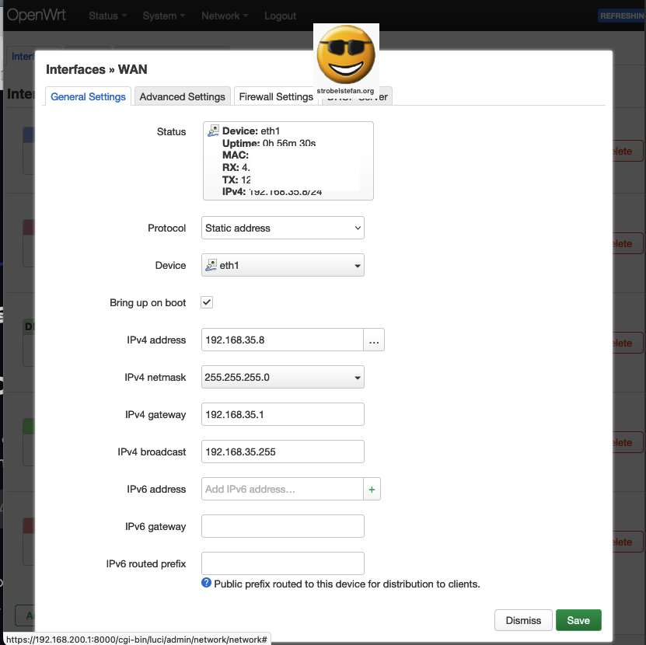The width and height of the screenshot is (646, 645).
Task: Switch to the Advanced Settings tab
Action: (x=182, y=96)
